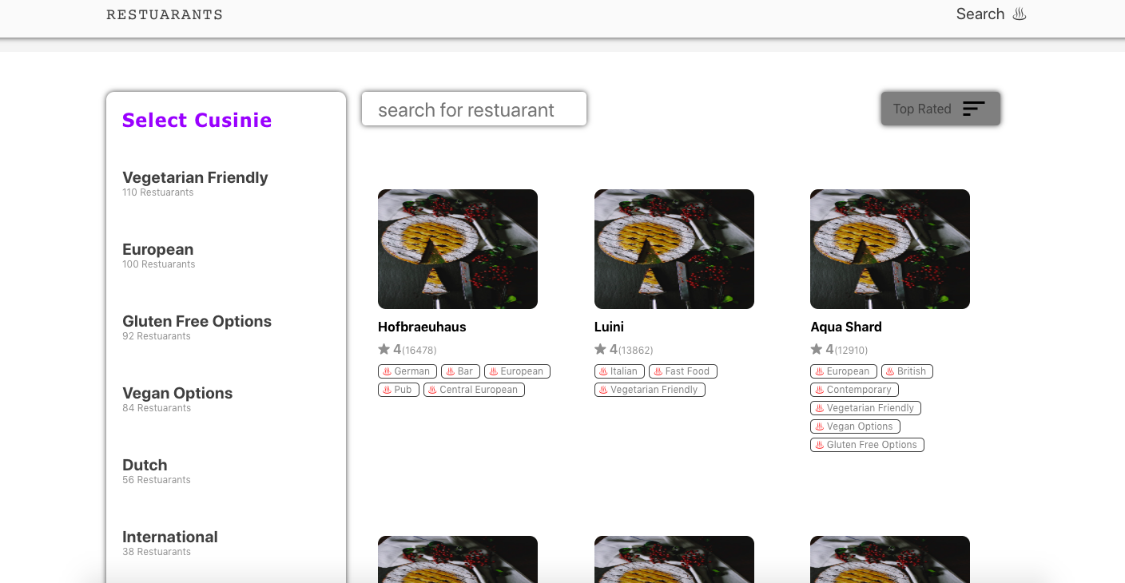The height and width of the screenshot is (583, 1125).
Task: Click the star rating icon for Hofbraeuhaus
Action: 383,348
